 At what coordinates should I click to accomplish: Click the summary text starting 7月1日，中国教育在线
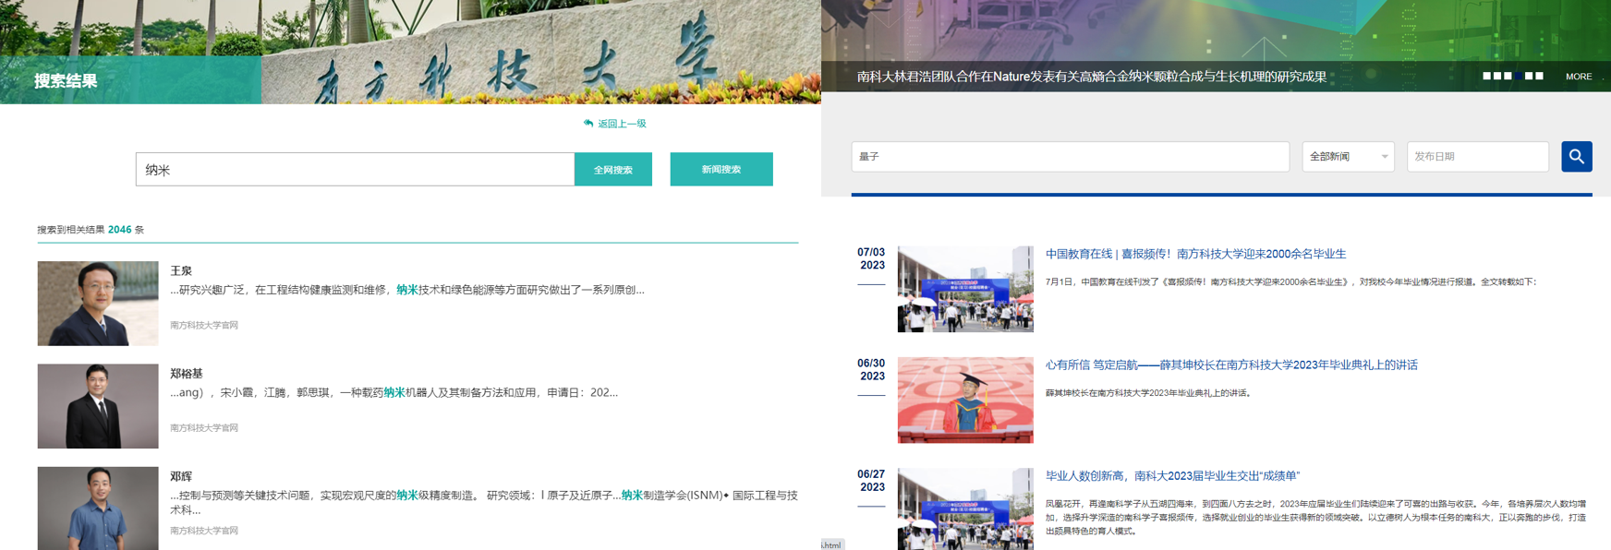[x=1290, y=282]
